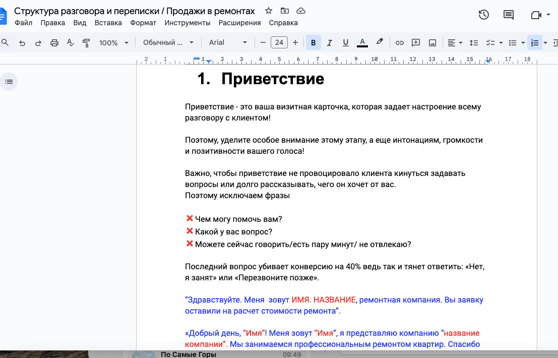558x358 pixels.
Task: Click the left indent marker on ruler
Action: point(209,62)
